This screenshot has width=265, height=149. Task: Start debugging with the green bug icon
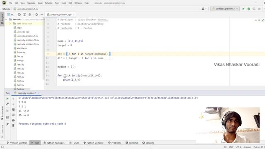tap(248, 9)
